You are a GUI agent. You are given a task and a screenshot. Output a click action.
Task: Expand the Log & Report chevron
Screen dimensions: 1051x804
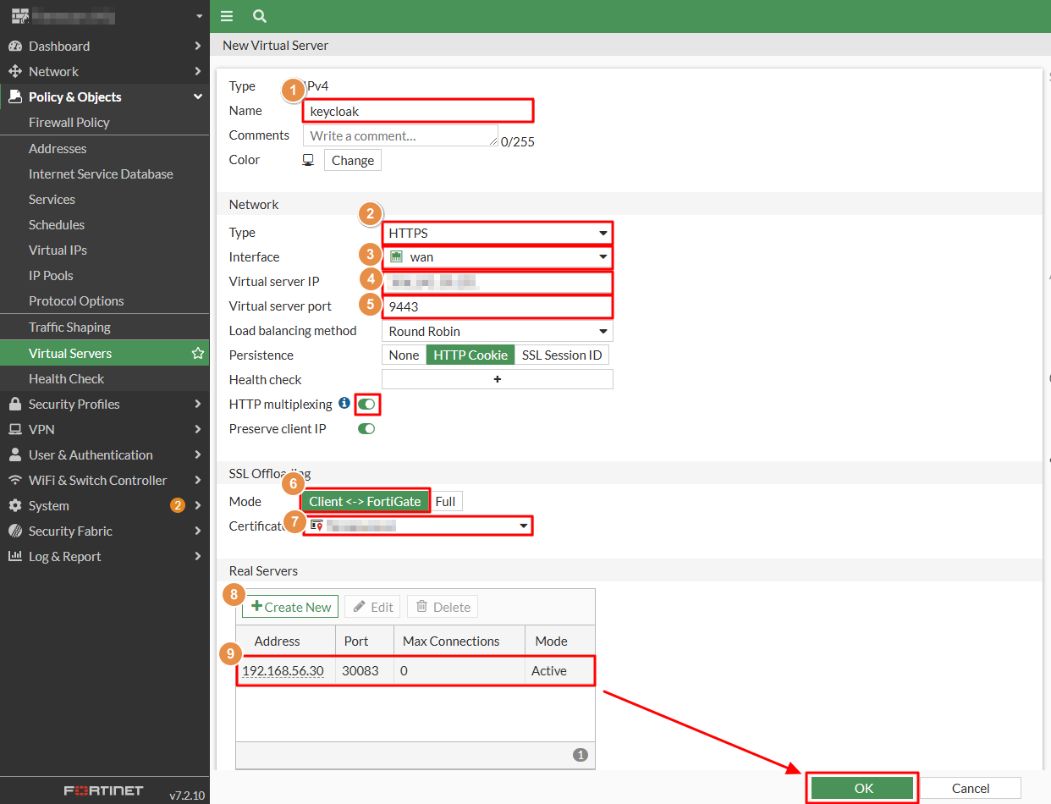pyautogui.click(x=197, y=556)
